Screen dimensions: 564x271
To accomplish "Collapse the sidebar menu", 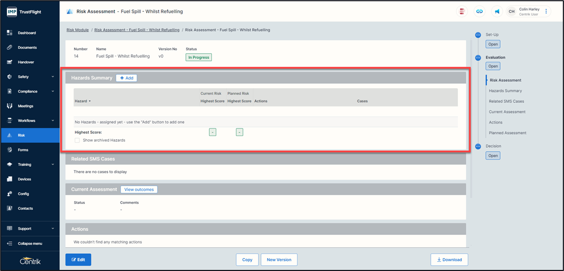I will 30,244.
